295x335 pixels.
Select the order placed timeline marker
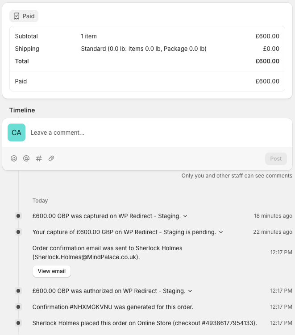coord(18,323)
